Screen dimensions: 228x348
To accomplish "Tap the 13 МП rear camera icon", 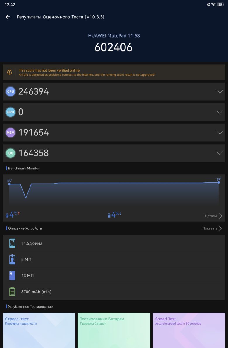I will click(x=12, y=275).
